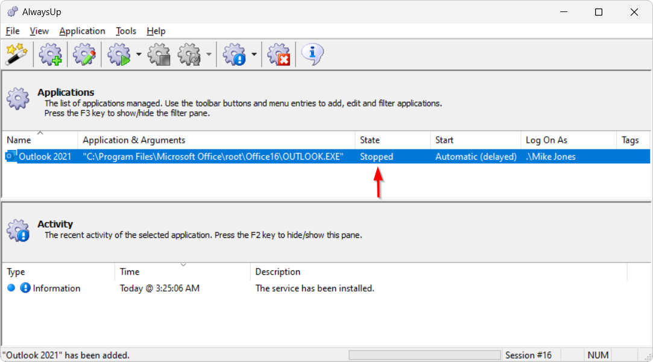Image resolution: width=653 pixels, height=362 pixels.
Task: Open the Help menu
Action: pos(156,31)
